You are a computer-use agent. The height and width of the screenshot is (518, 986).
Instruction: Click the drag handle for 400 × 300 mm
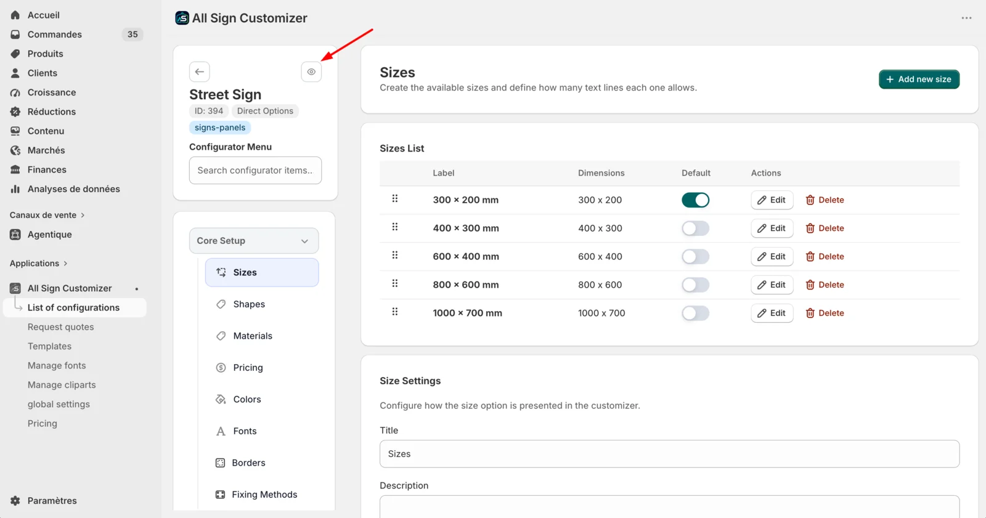click(x=395, y=227)
